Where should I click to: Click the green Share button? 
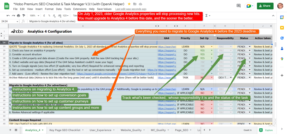(265, 6)
